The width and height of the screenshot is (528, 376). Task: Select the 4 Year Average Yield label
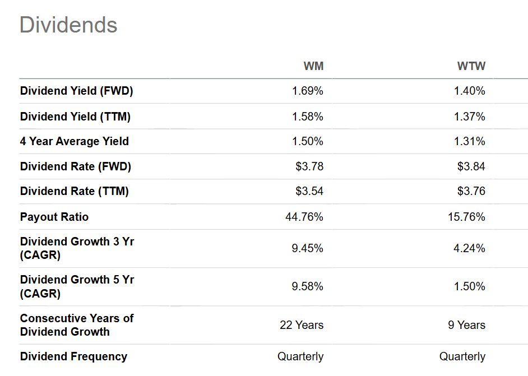[74, 141]
